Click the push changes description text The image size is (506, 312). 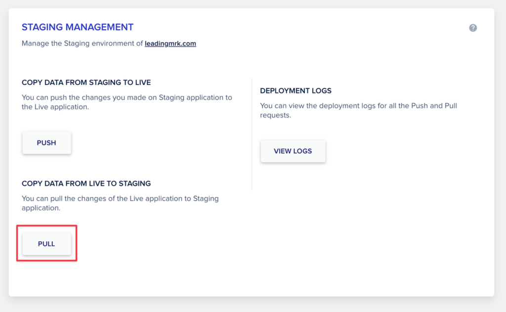click(127, 102)
